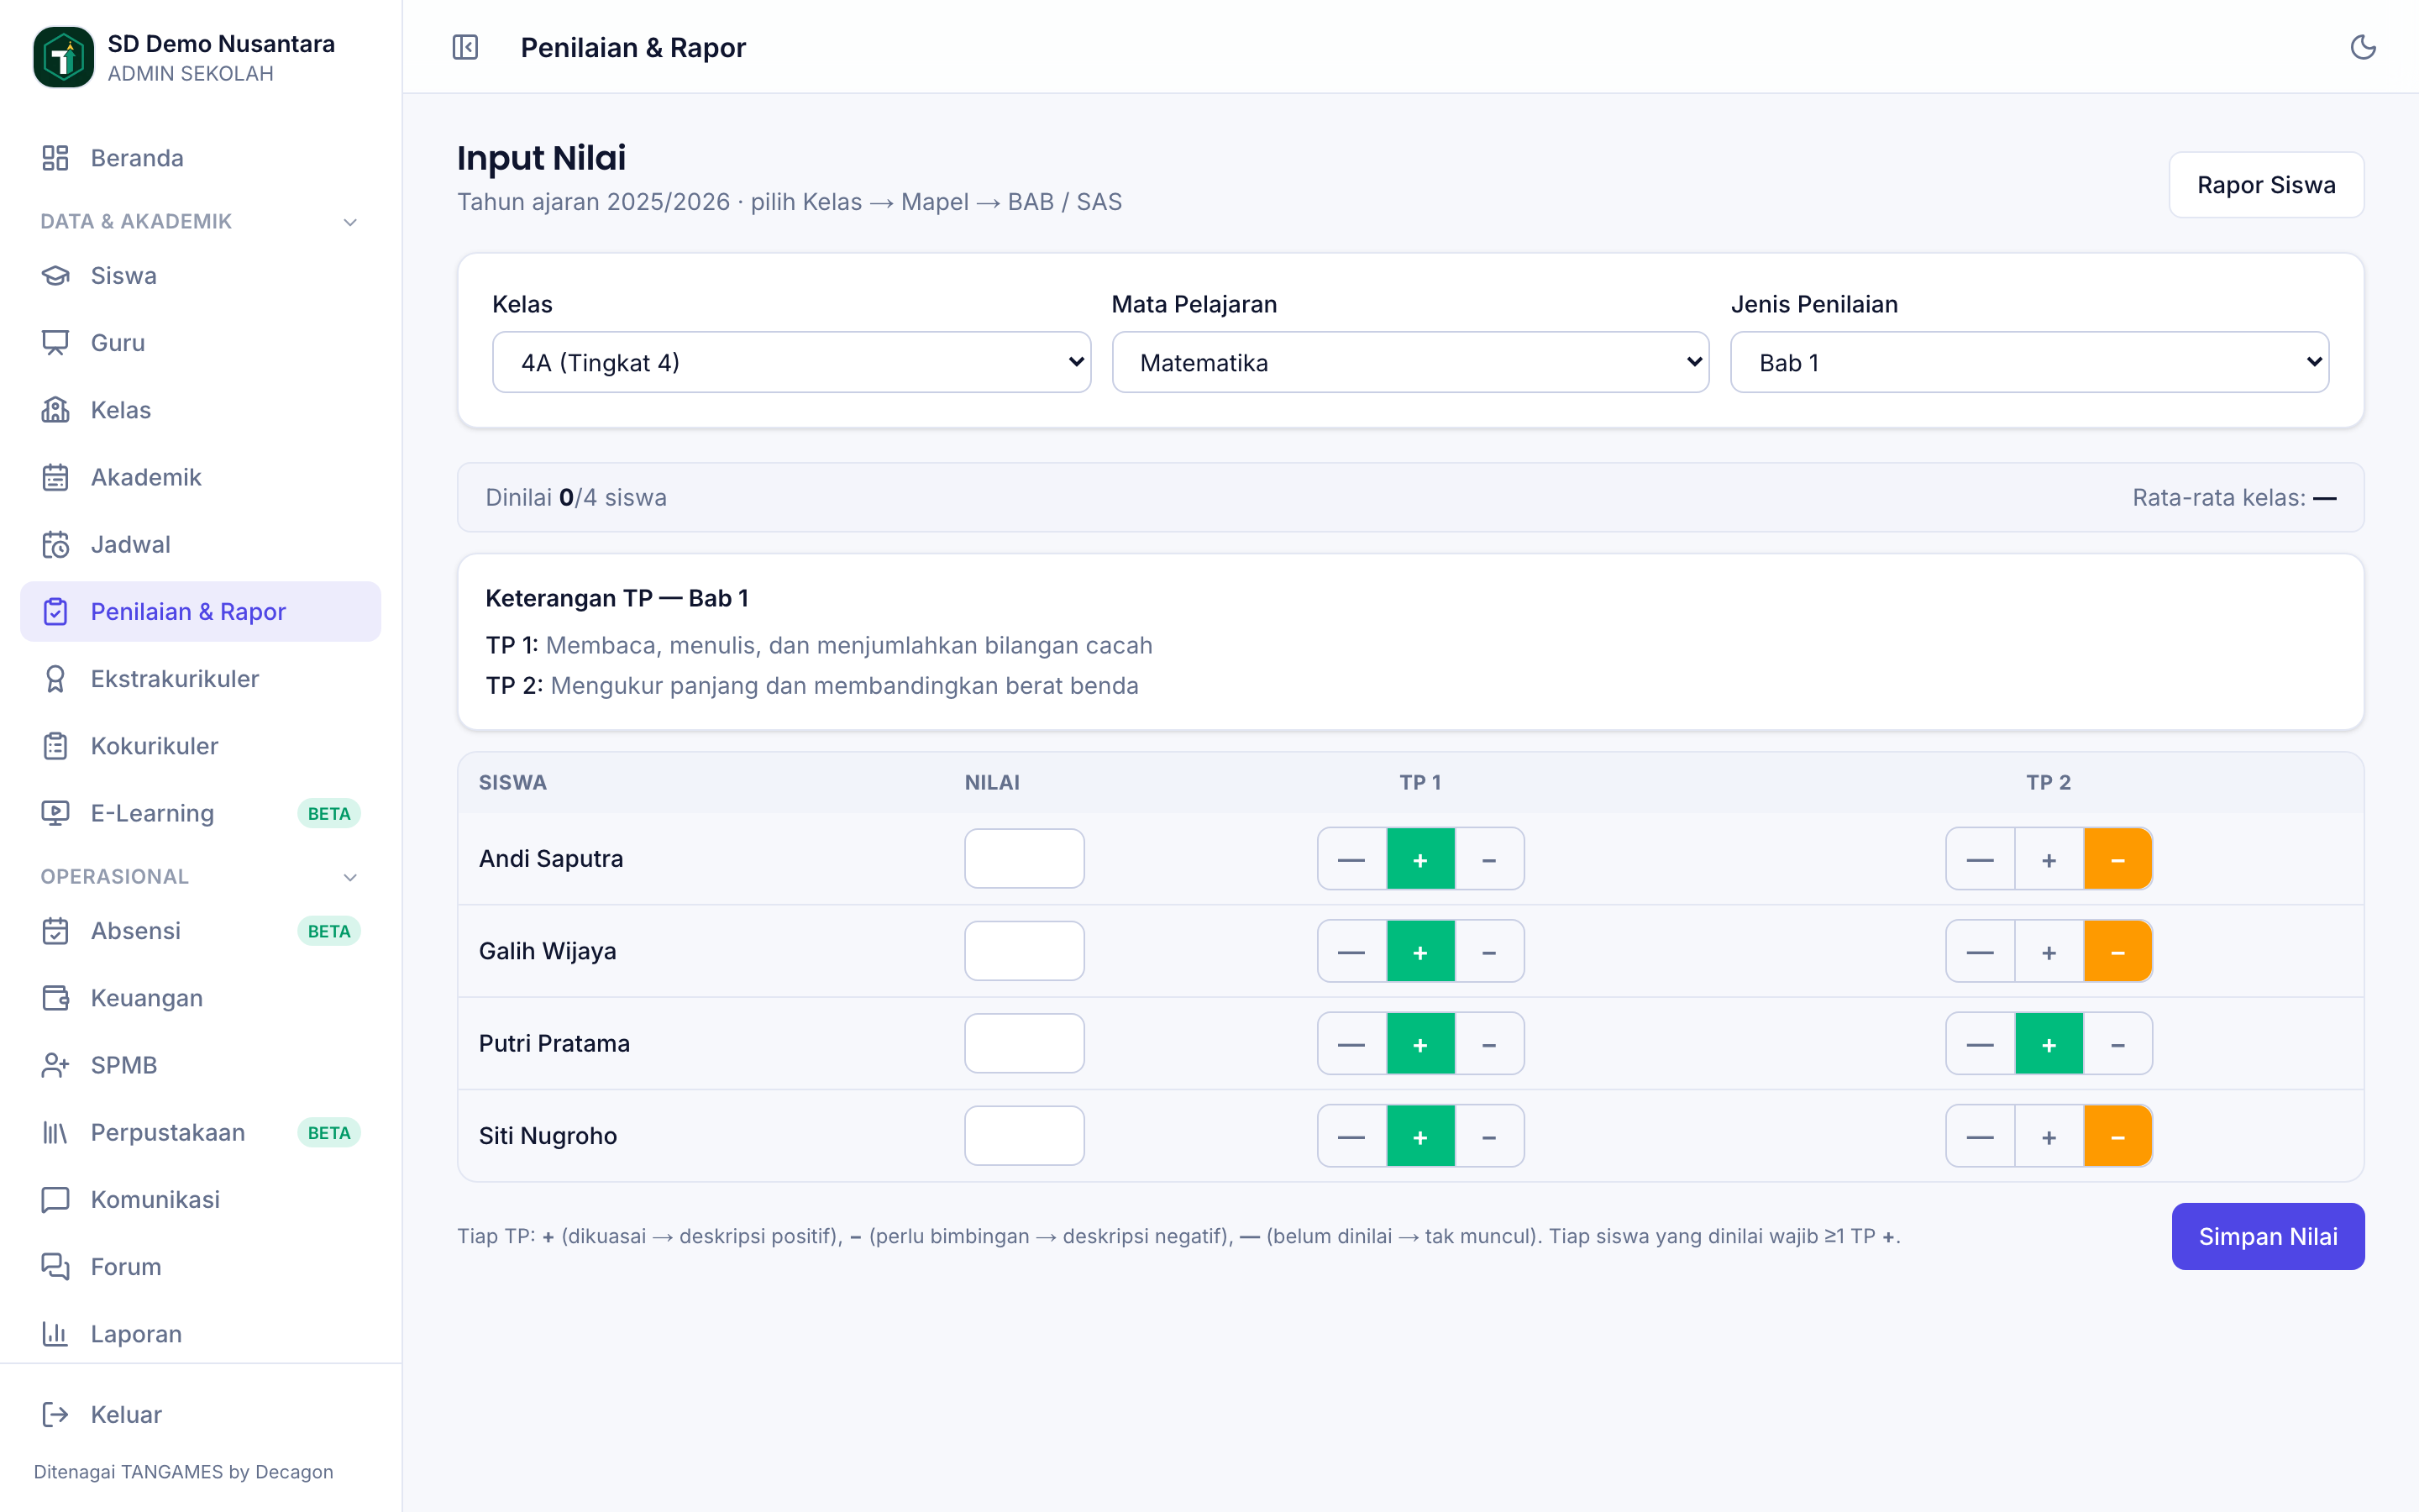Screen dimensions: 2419x1512
Task: Click the 'Dinilai 0/4 siswa' status text
Action: pyautogui.click(x=575, y=497)
